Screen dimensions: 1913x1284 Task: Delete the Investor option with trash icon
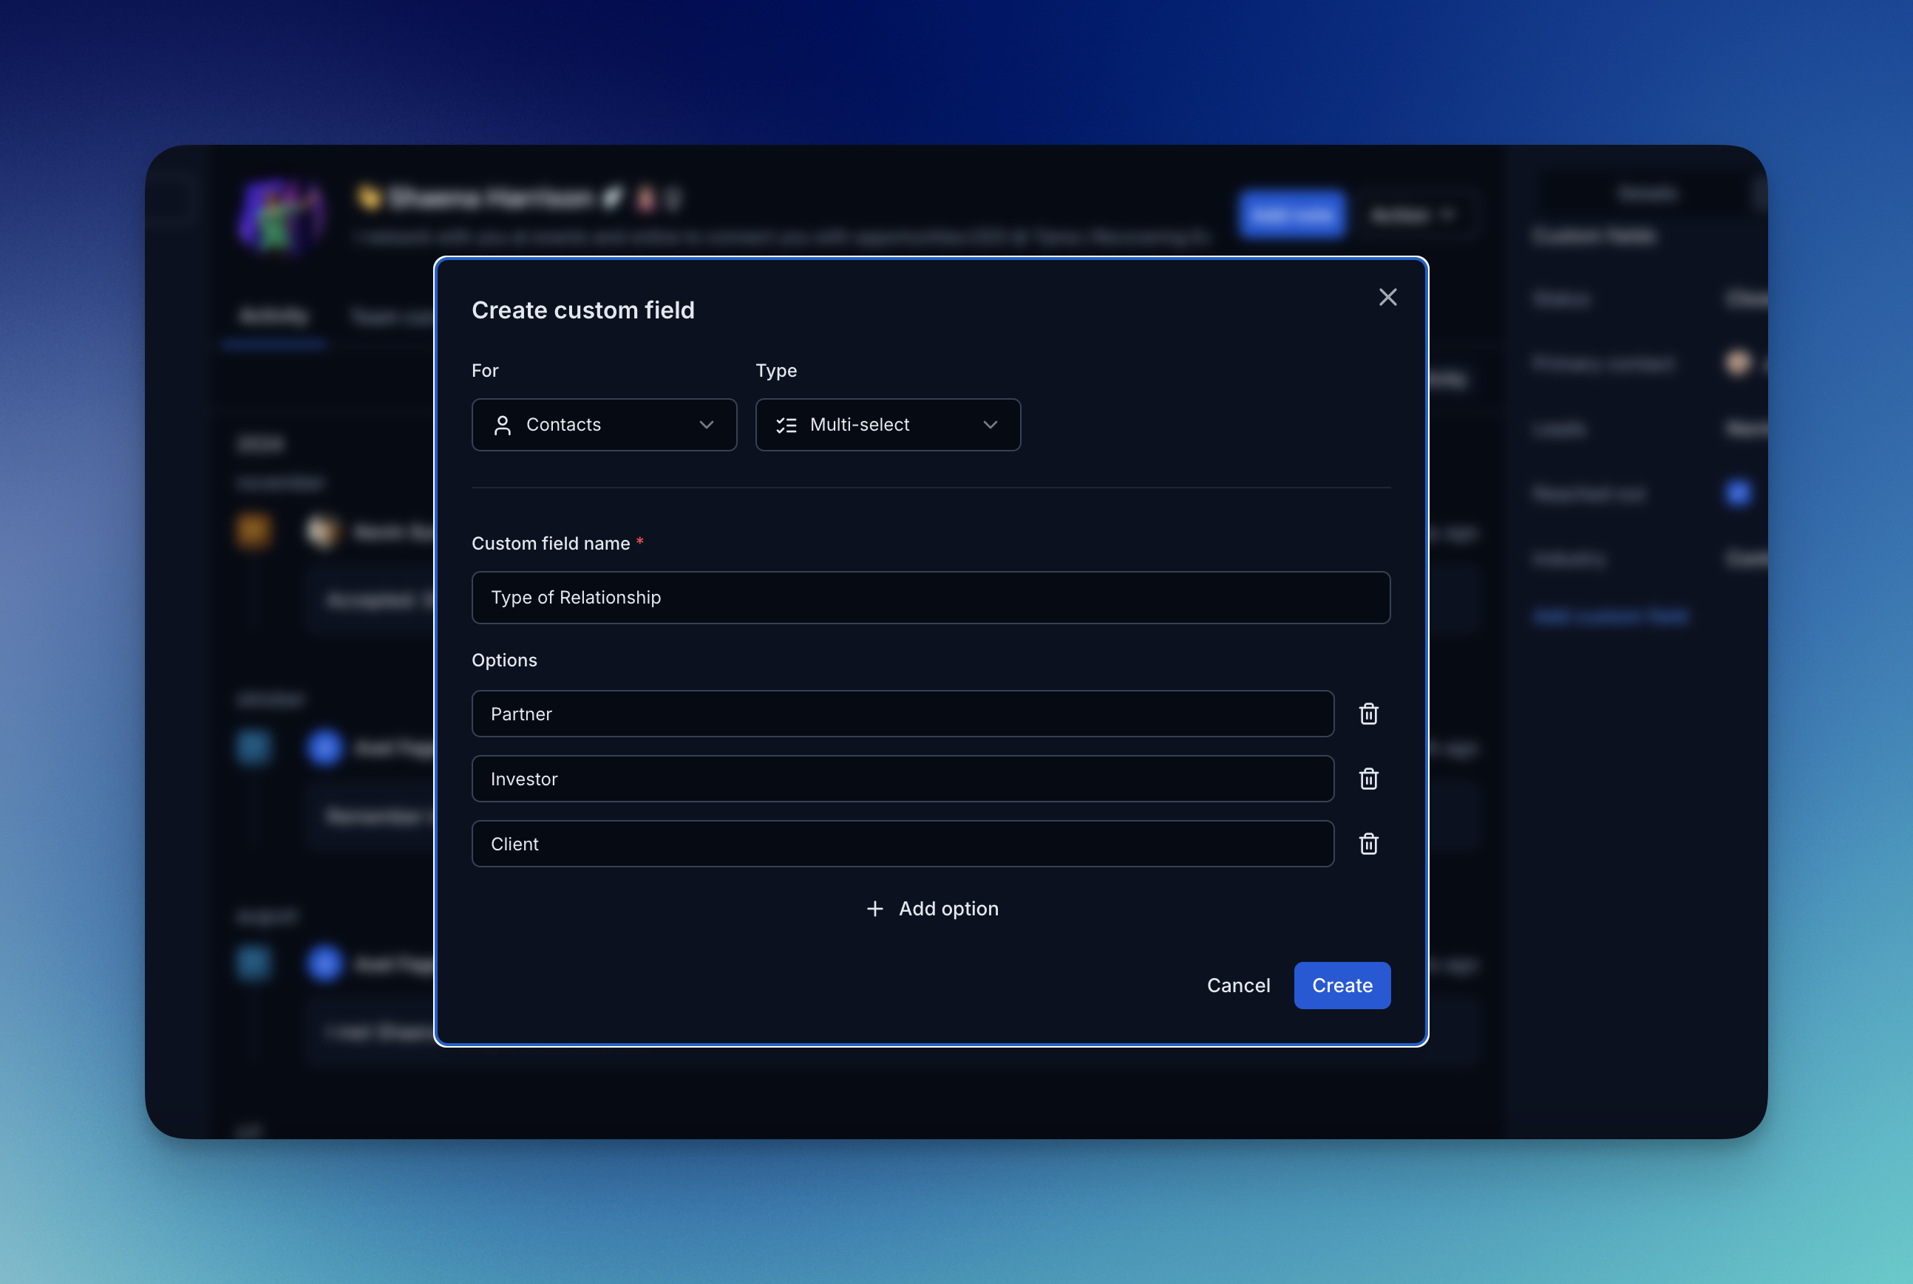tap(1368, 779)
